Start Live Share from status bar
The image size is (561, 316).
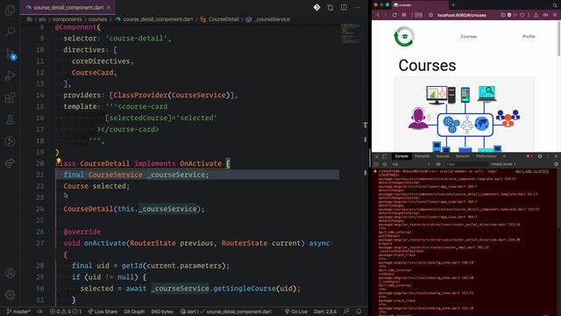103,312
